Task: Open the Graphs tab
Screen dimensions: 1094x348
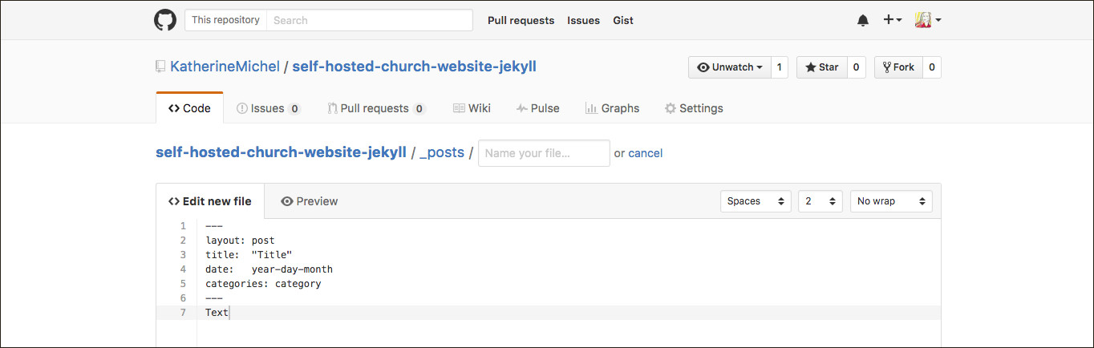Action: pyautogui.click(x=612, y=108)
